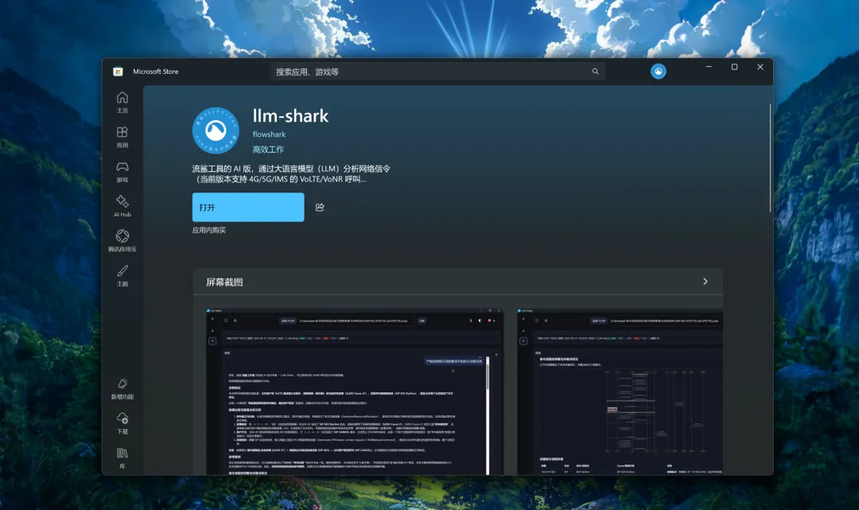Viewport: 859px width, 510px height.
Task: Maximize the Microsoft Store window
Action: [x=734, y=67]
